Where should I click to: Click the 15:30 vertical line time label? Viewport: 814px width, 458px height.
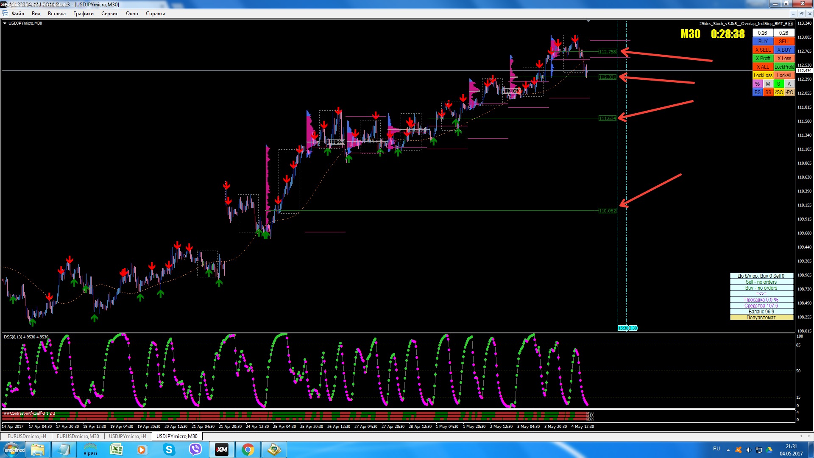(x=623, y=328)
